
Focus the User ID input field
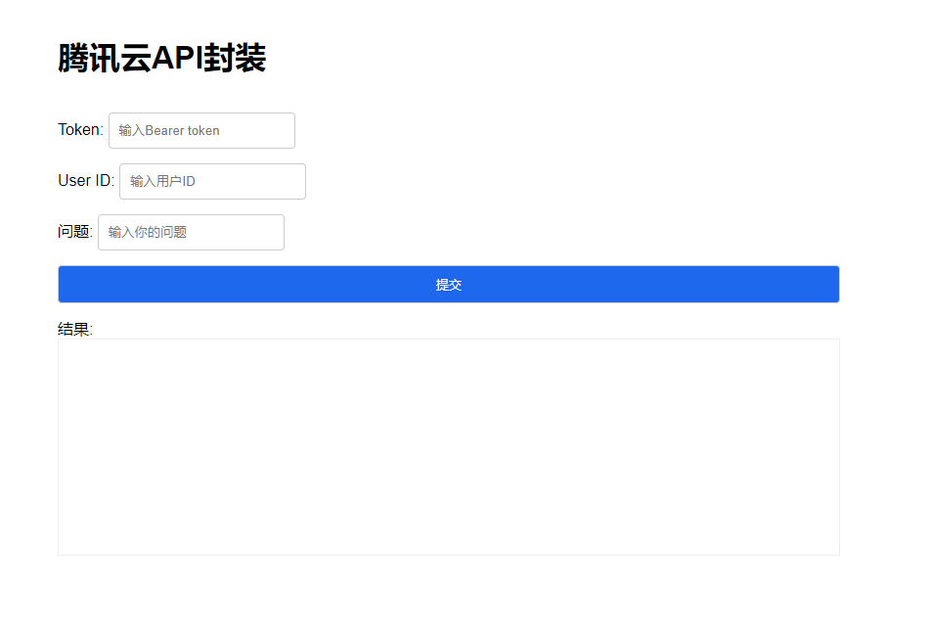pos(212,182)
